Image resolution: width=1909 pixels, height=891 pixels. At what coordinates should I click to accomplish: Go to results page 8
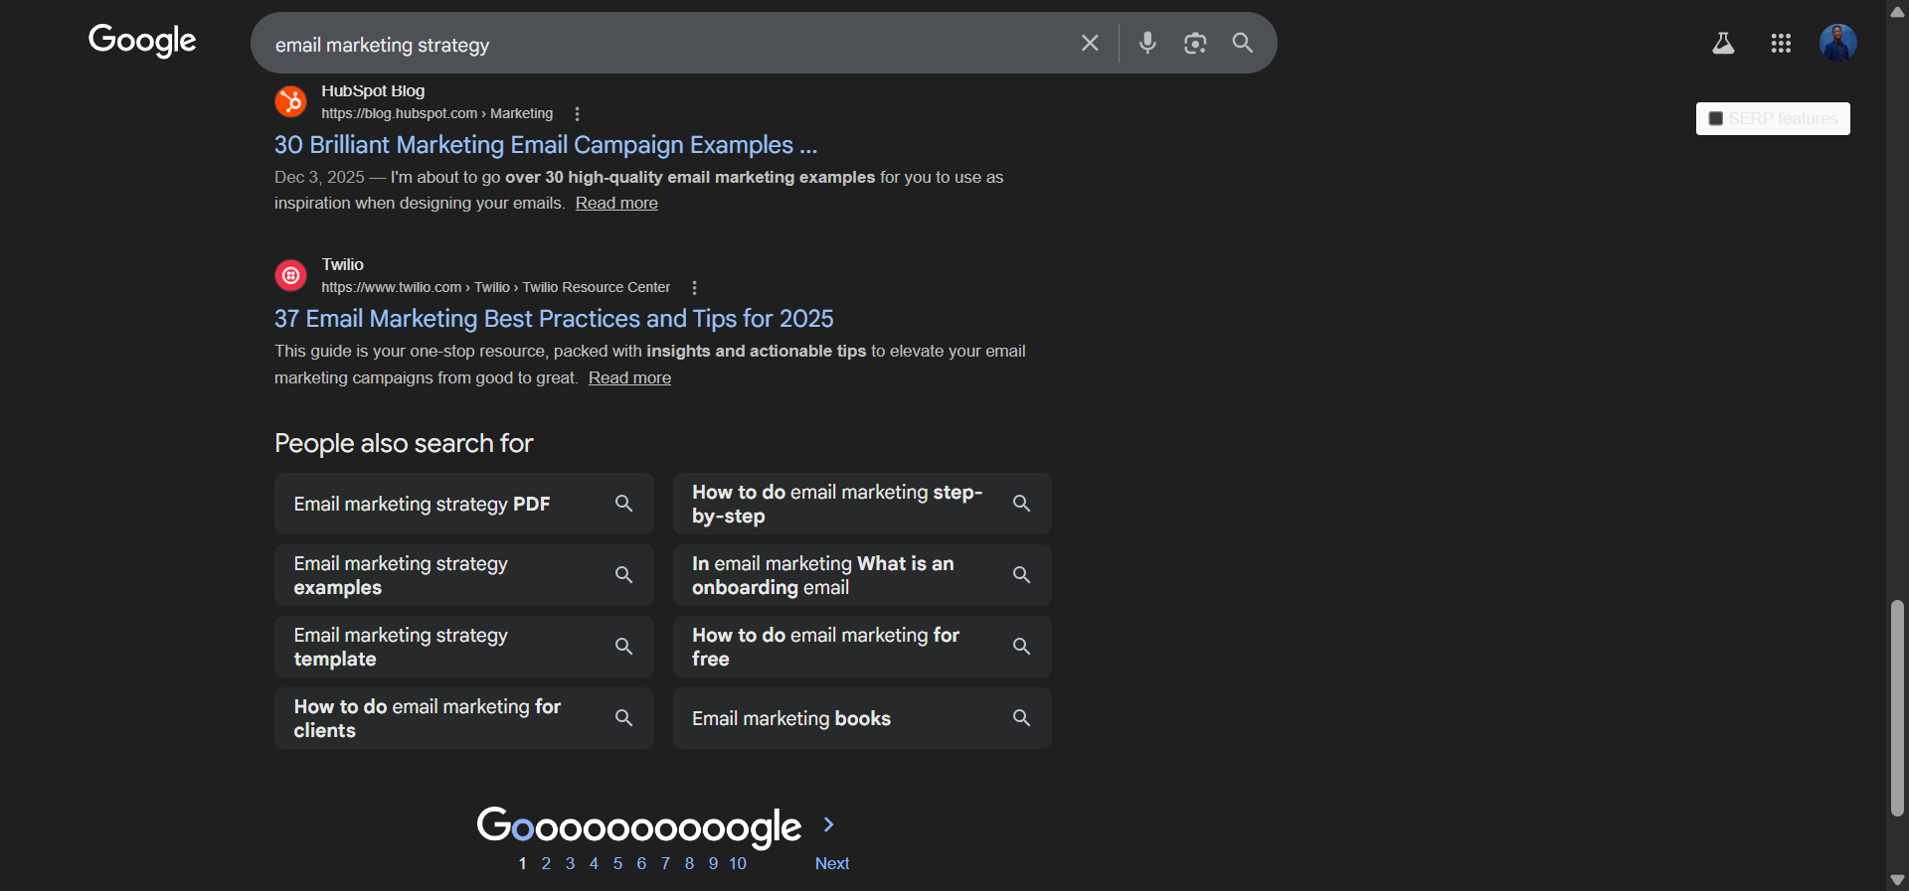click(689, 863)
